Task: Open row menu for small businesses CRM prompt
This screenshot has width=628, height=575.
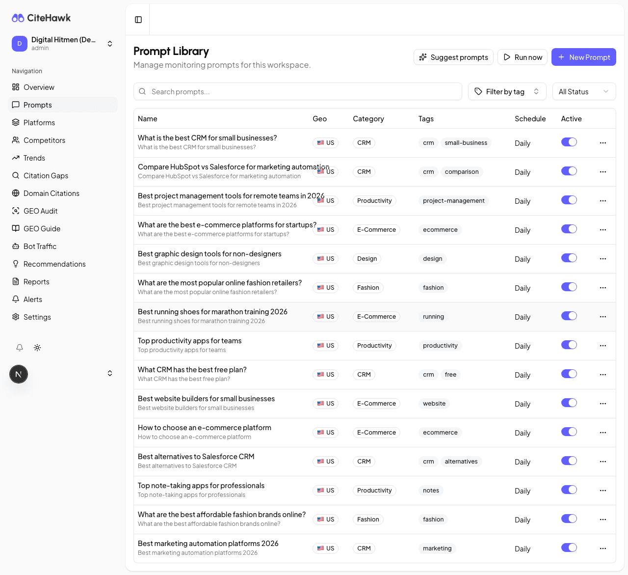Action: pos(603,143)
